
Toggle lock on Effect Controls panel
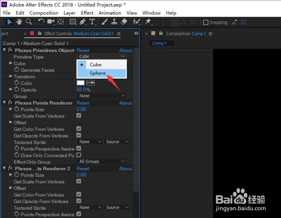[40, 33]
